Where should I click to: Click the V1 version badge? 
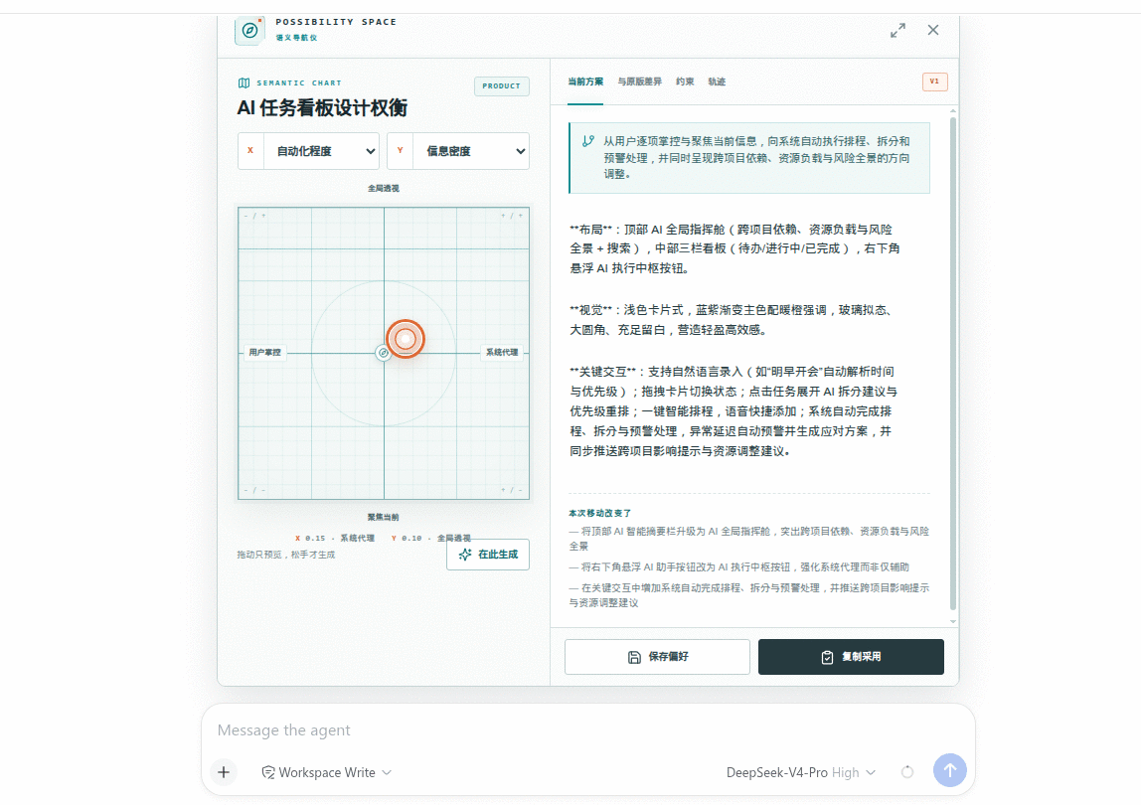click(x=934, y=81)
